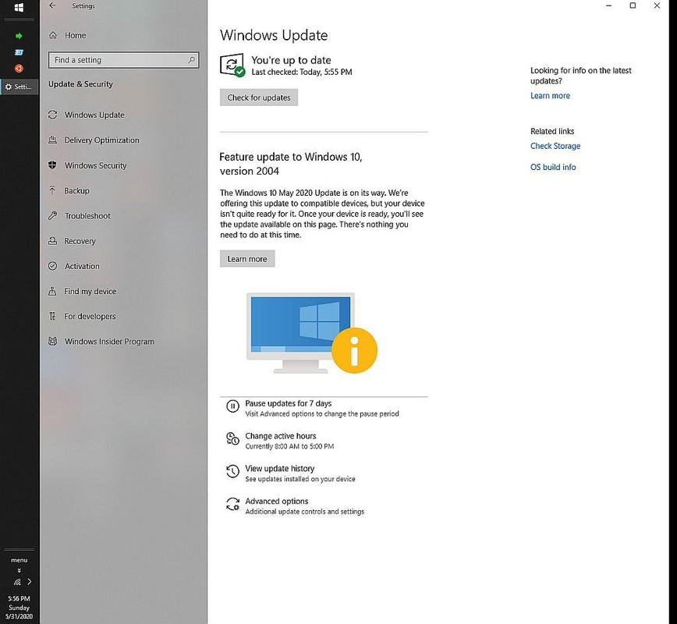This screenshot has height=624, width=677.
Task: Click the Windows Insider Program cat icon
Action: click(53, 341)
